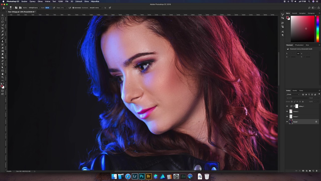This screenshot has width=321, height=181.
Task: Open the Druh layer filter dropdown
Action: [293, 95]
